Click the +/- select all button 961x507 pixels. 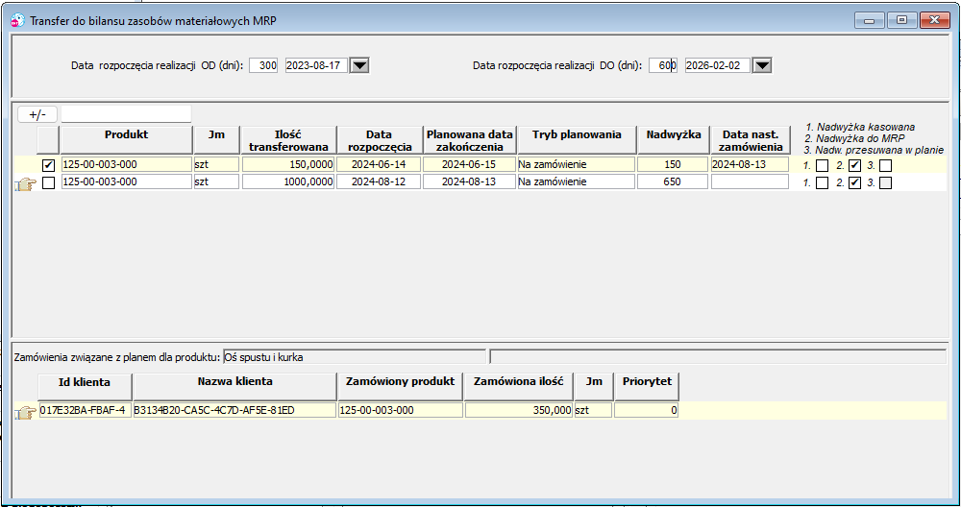pyautogui.click(x=37, y=114)
